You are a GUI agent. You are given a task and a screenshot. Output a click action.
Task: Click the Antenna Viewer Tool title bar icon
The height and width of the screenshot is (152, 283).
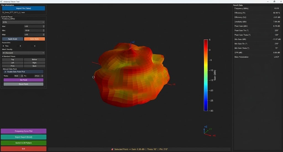(x=1, y=1)
